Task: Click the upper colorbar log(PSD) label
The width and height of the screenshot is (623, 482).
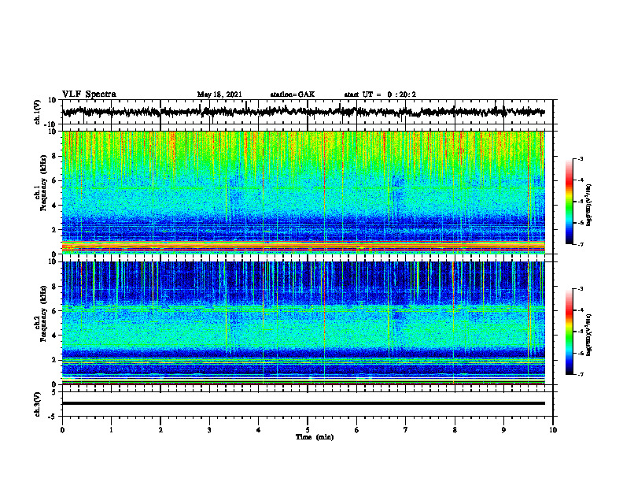Action: (589, 206)
